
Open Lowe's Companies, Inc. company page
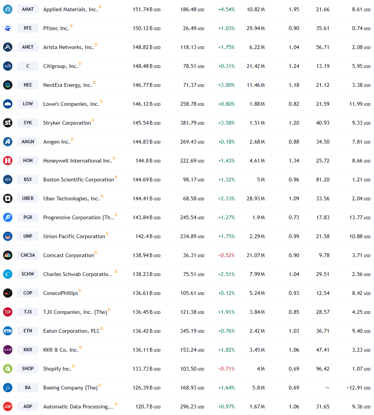(71, 104)
